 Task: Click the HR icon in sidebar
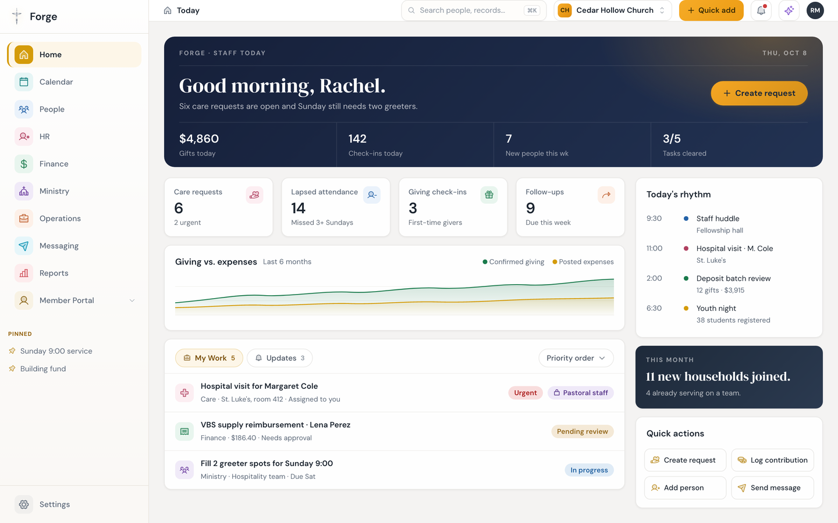(x=24, y=137)
